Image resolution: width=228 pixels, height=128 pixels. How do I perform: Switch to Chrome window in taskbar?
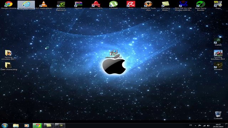click(38, 126)
